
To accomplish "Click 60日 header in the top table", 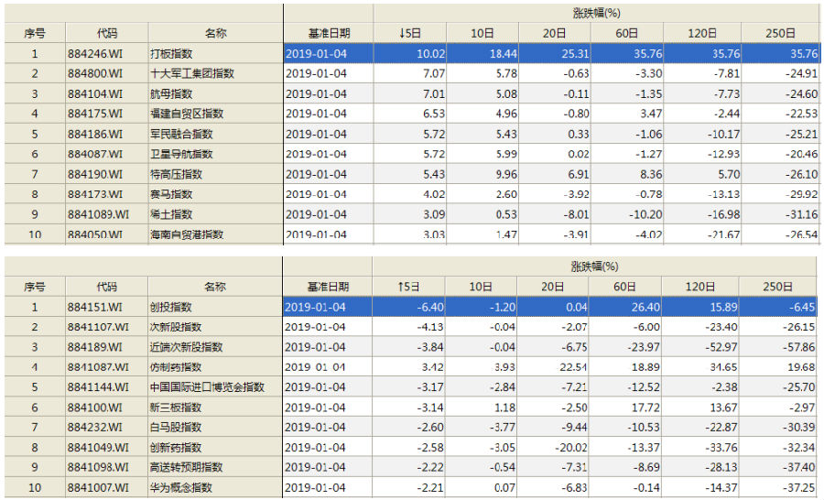I will tap(627, 33).
